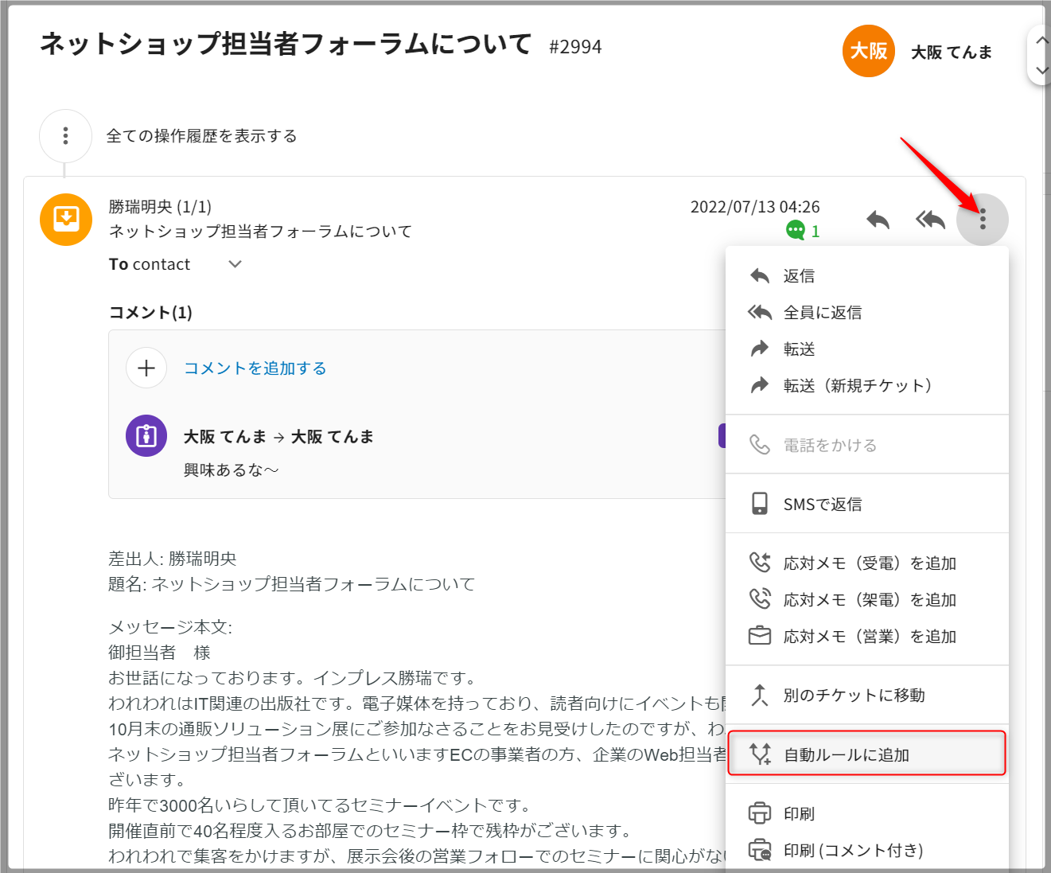The width and height of the screenshot is (1051, 873).
Task: Show all operation history via three-dot button
Action: [66, 136]
